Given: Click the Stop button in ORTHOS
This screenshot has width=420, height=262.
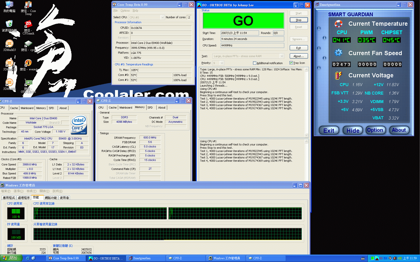Looking at the screenshot, I should (299, 20).
